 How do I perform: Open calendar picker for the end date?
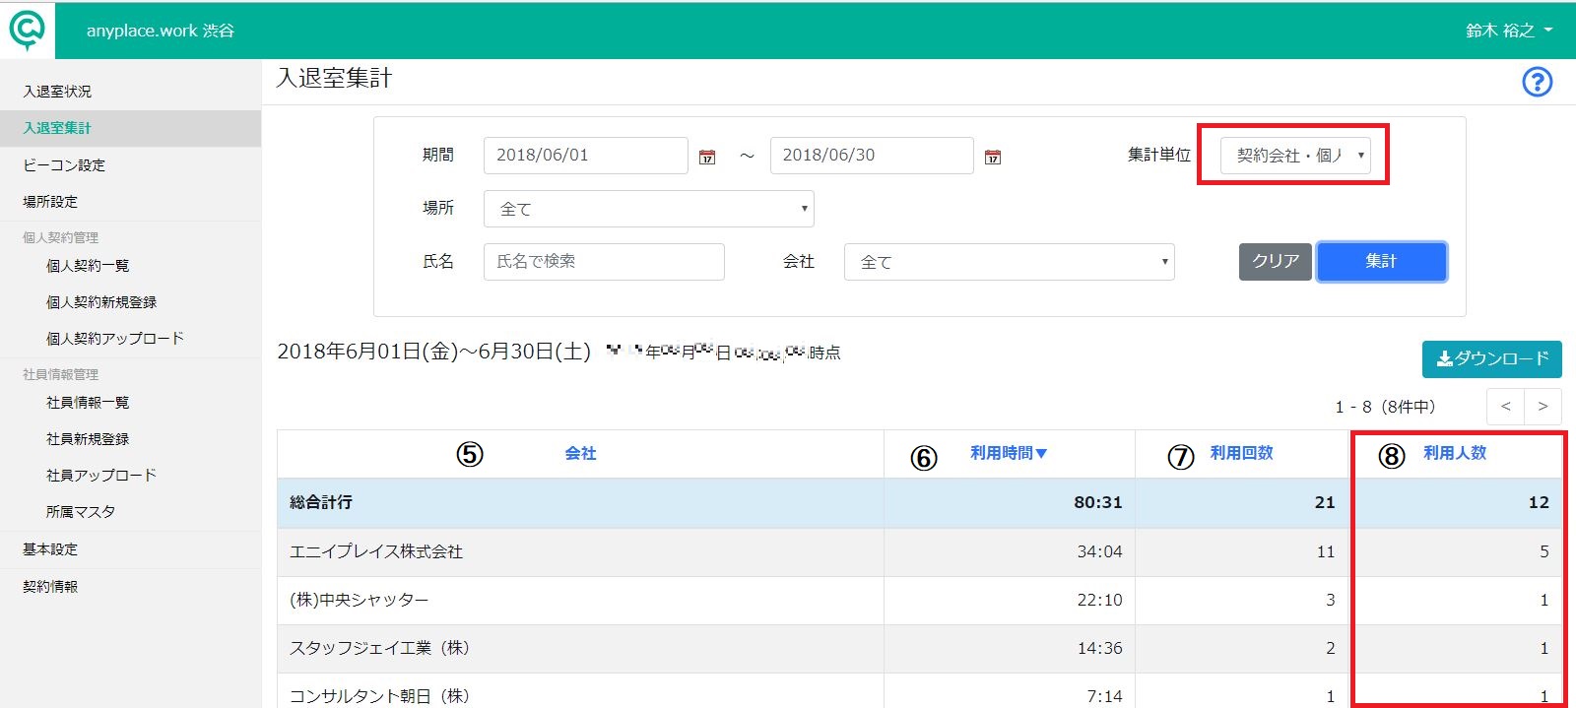point(993,157)
